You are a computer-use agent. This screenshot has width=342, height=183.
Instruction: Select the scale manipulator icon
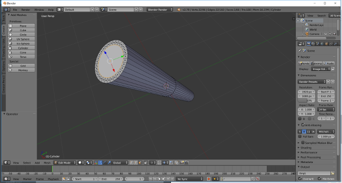pyautogui.click(x=109, y=163)
